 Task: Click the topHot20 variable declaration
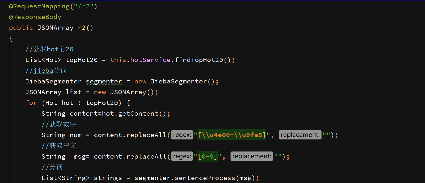82,60
